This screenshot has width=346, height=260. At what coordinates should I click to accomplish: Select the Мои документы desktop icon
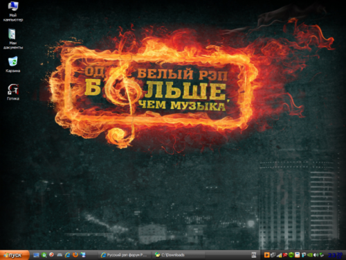(x=13, y=39)
